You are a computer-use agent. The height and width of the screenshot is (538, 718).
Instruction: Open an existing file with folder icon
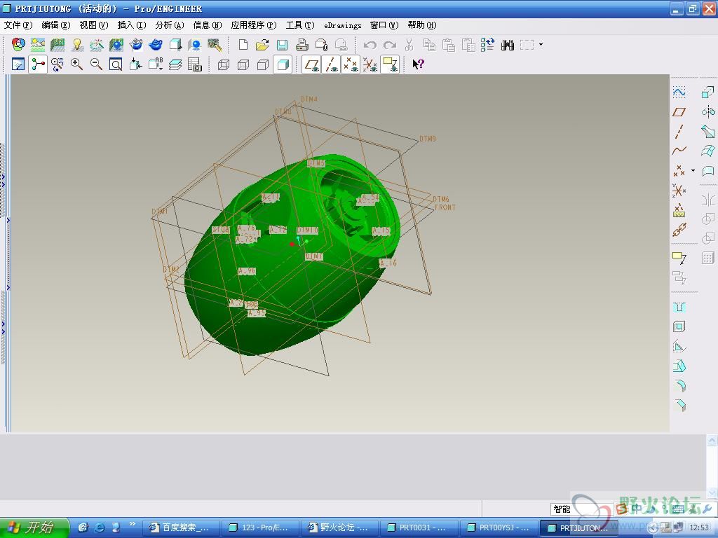point(262,45)
